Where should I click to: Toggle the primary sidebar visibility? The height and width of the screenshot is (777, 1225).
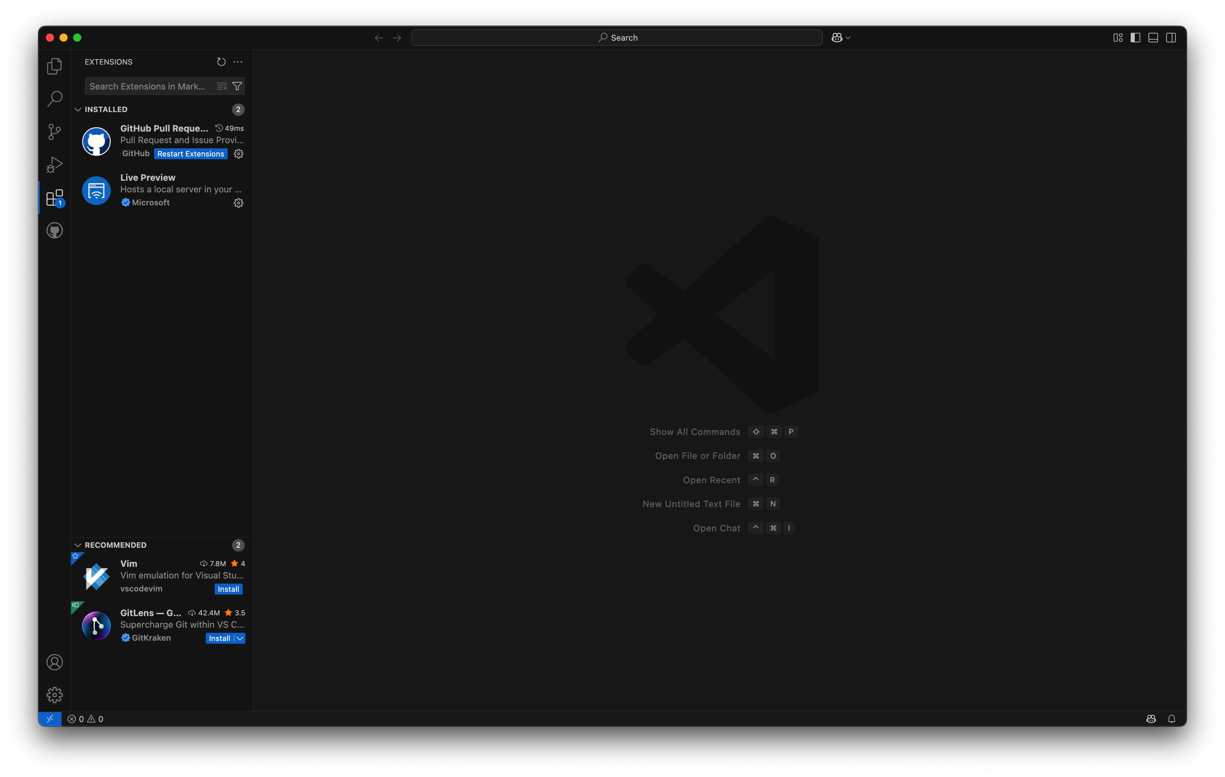pyautogui.click(x=1135, y=37)
